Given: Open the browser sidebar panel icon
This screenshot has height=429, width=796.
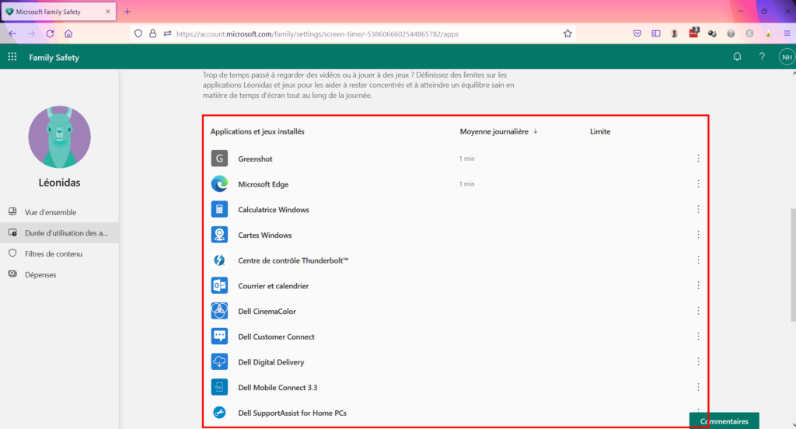Looking at the screenshot, I should 656,33.
